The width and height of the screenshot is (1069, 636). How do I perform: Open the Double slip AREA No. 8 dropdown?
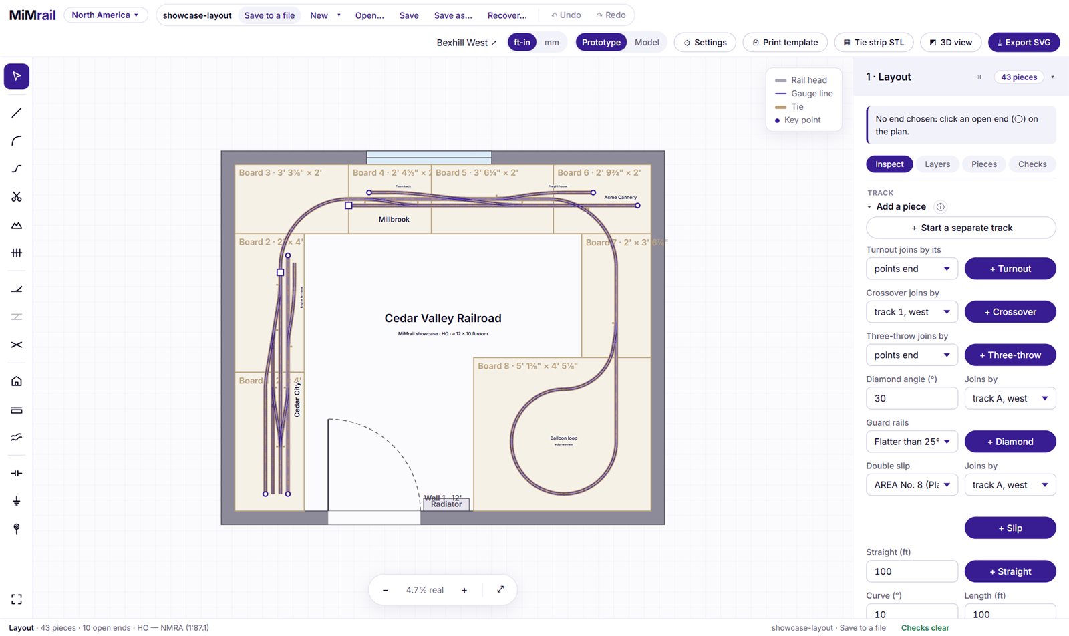[912, 485]
